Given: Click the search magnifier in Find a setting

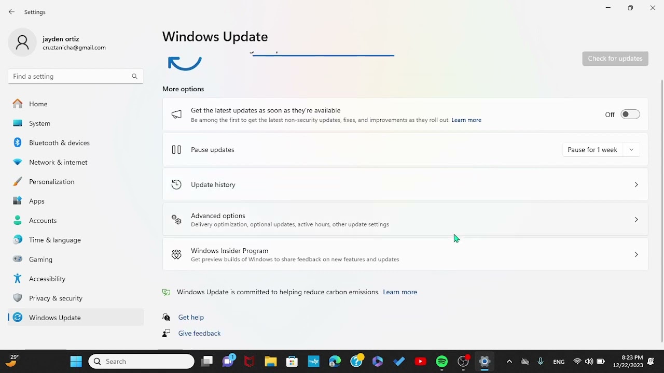Looking at the screenshot, I should [134, 76].
